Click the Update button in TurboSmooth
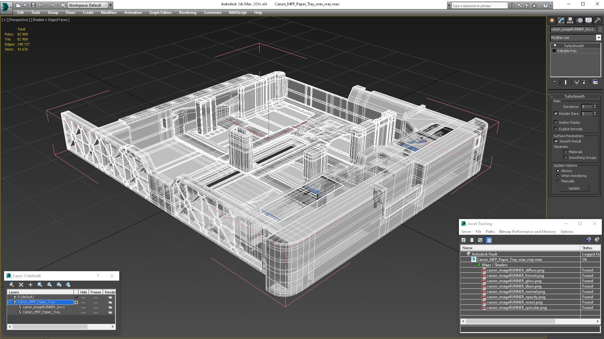Screen dimensions: 604x339 point(574,188)
